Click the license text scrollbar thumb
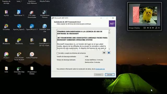167x94 pixels. (x=109, y=32)
